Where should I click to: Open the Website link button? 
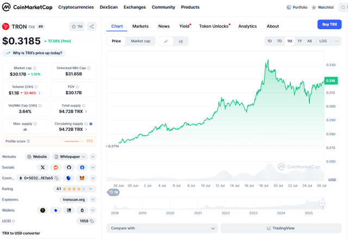38,157
